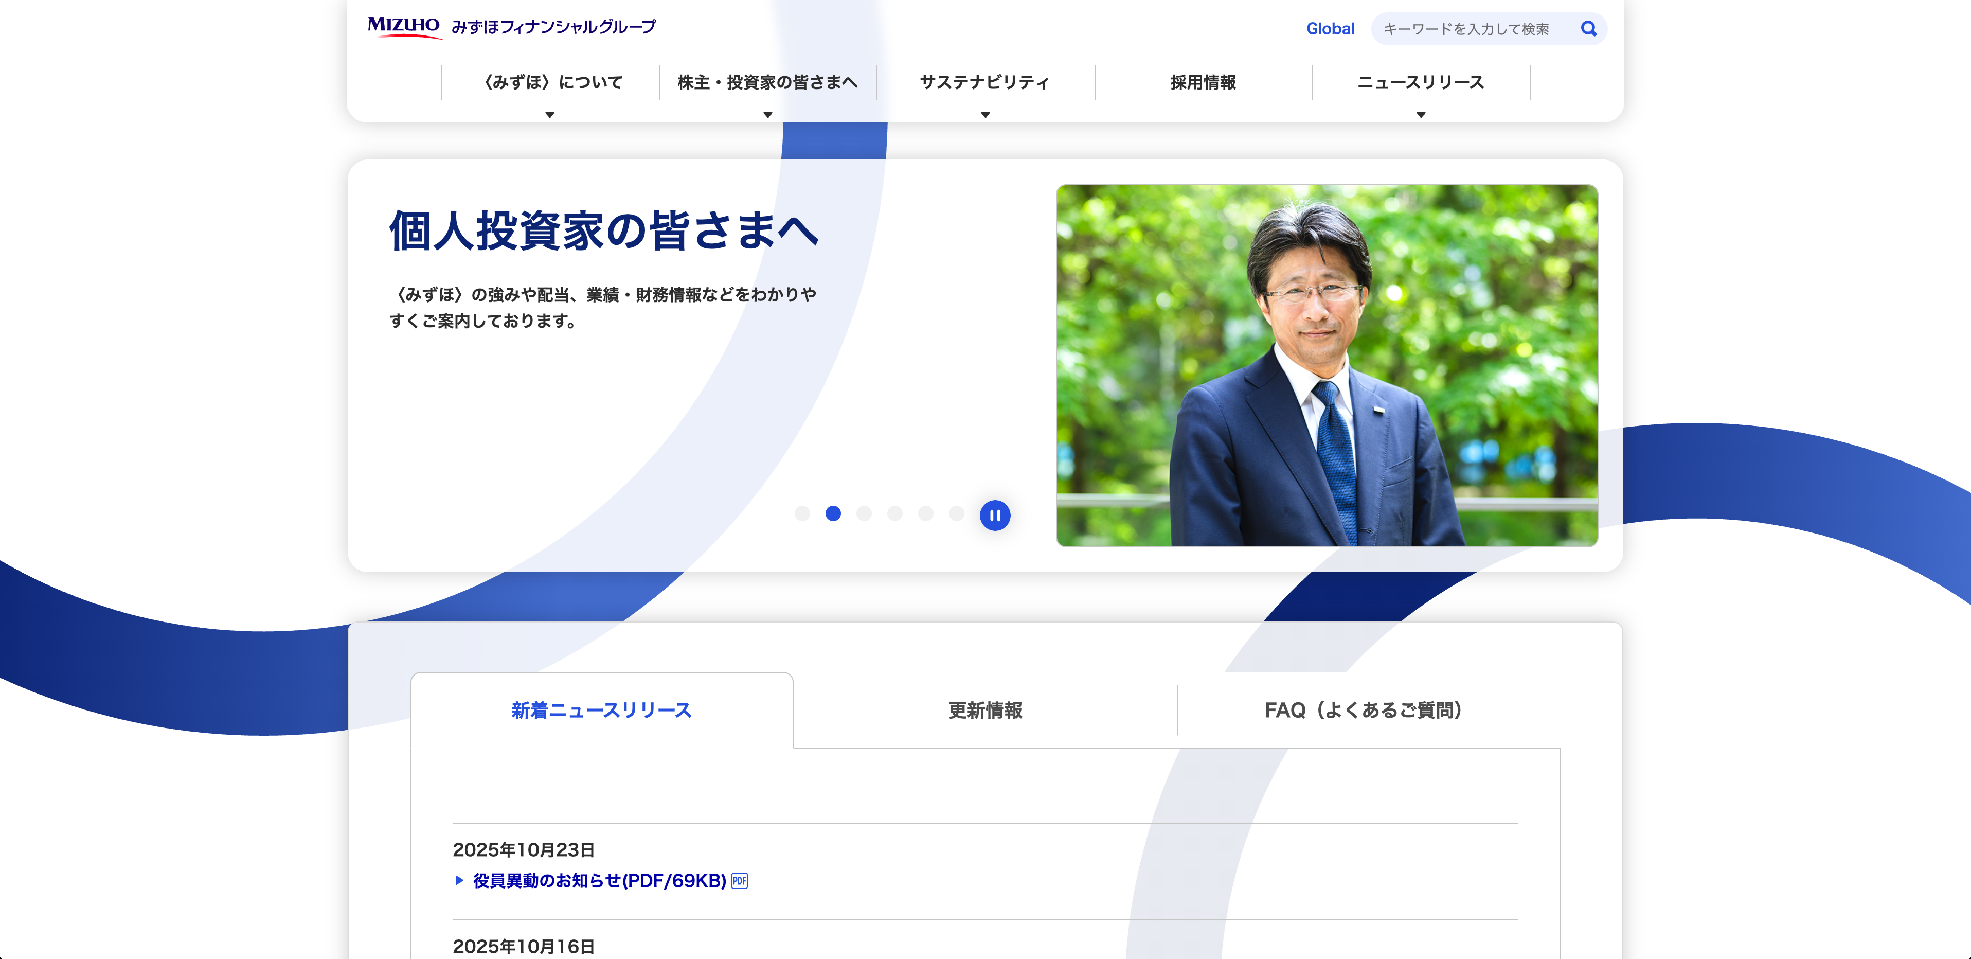Viewport: 1971px width, 959px height.
Task: Expand the 株主・投資家の皆さまへ menu arrow
Action: [767, 115]
